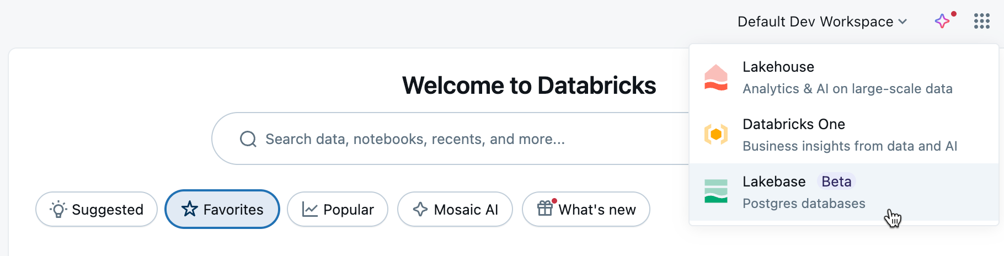Click the Databricks One hexagon icon
The image size is (1004, 256).
pyautogui.click(x=716, y=135)
